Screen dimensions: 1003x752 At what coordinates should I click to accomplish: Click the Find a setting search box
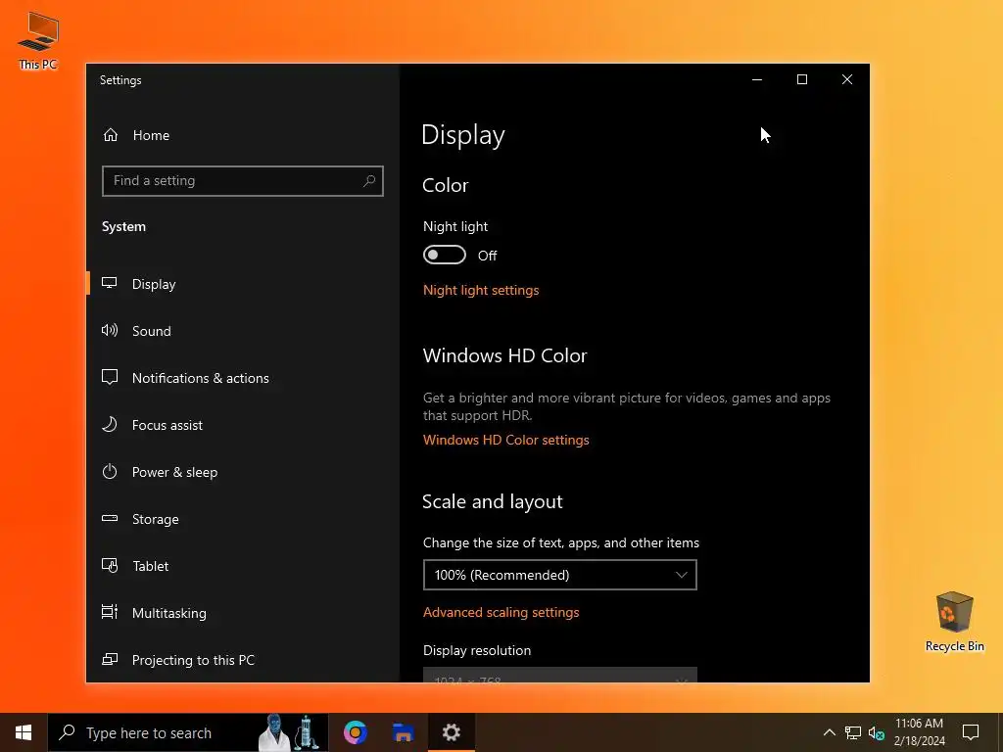click(243, 181)
